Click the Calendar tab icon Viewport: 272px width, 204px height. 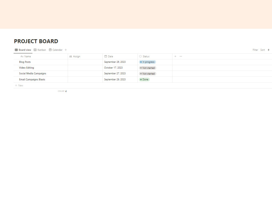tap(50, 50)
